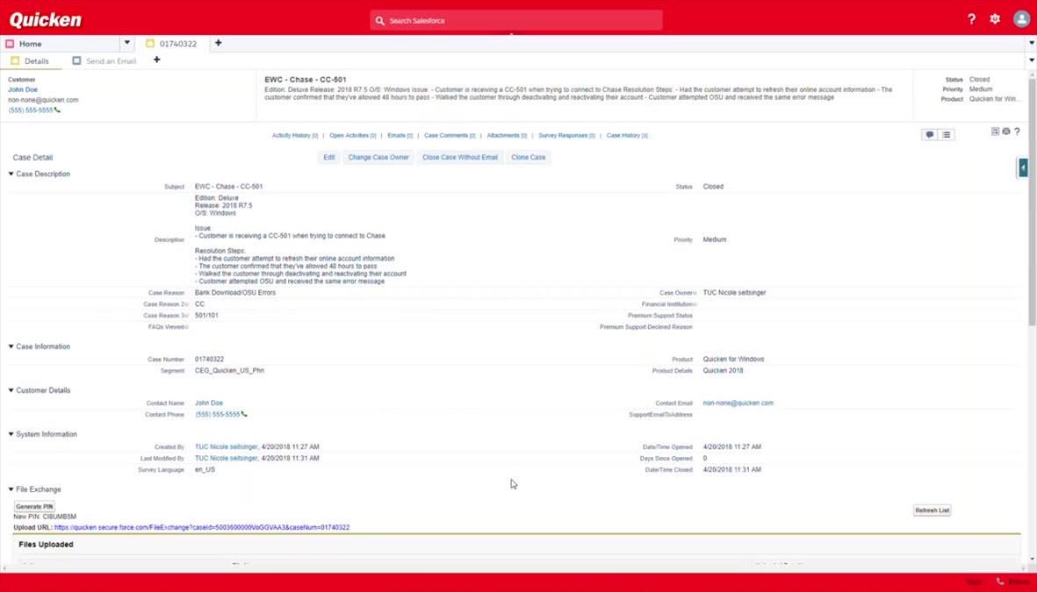Switch to the details list view icon
Screen dimensions: 1037x592
[947, 134]
